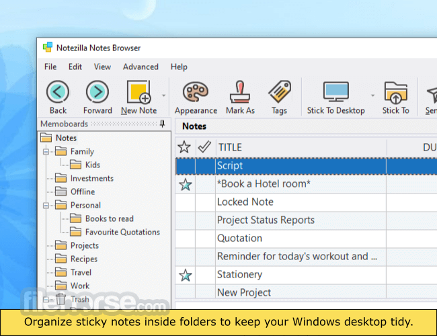Star the Locked Note row
The width and height of the screenshot is (437, 336).
186,202
